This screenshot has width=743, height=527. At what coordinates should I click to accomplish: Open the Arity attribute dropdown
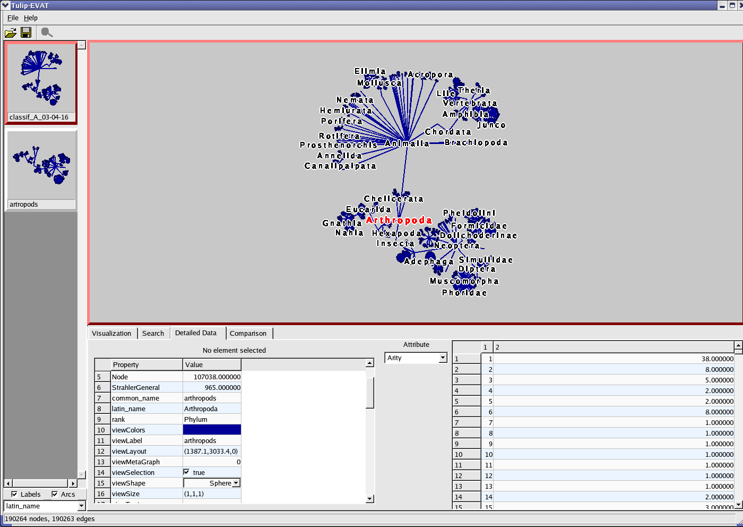pyautogui.click(x=443, y=358)
